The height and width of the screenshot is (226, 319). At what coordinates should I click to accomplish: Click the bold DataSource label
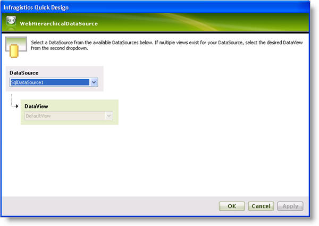point(24,72)
